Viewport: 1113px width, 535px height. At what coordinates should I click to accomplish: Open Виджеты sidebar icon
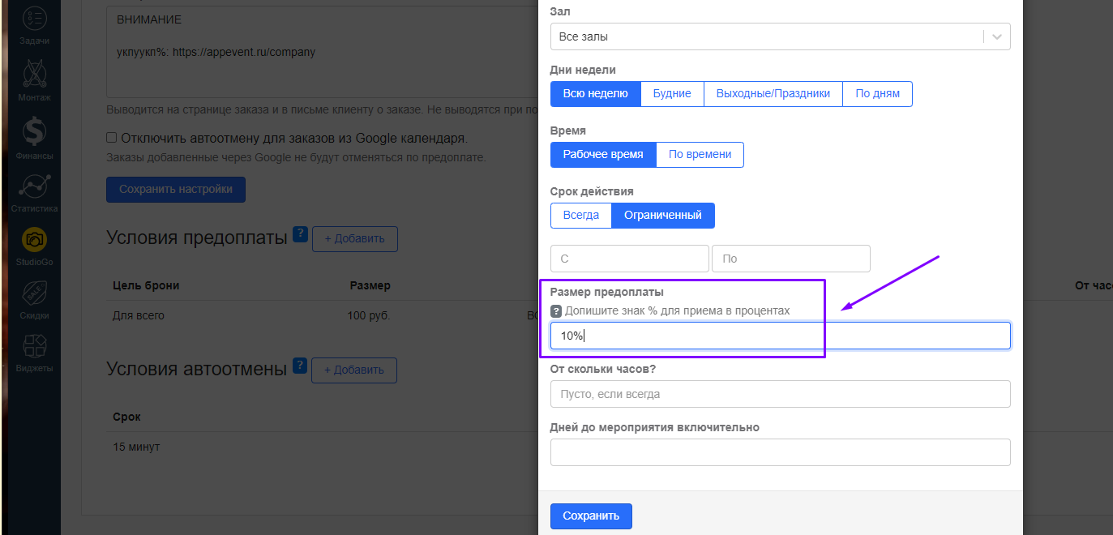(x=34, y=352)
